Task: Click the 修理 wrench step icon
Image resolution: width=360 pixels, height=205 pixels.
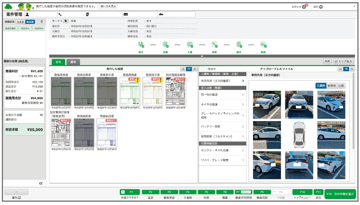Action: pos(214,45)
